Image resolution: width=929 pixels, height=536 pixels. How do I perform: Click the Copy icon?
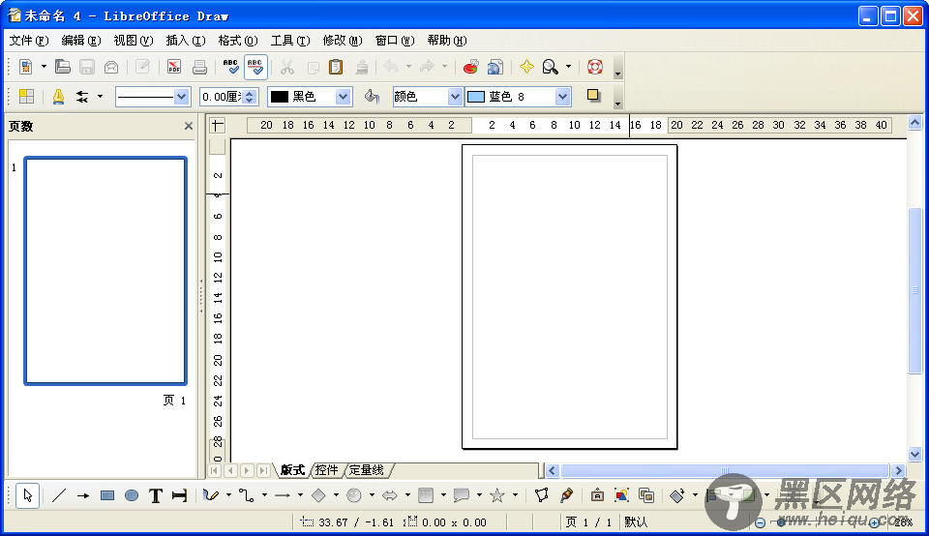[313, 67]
